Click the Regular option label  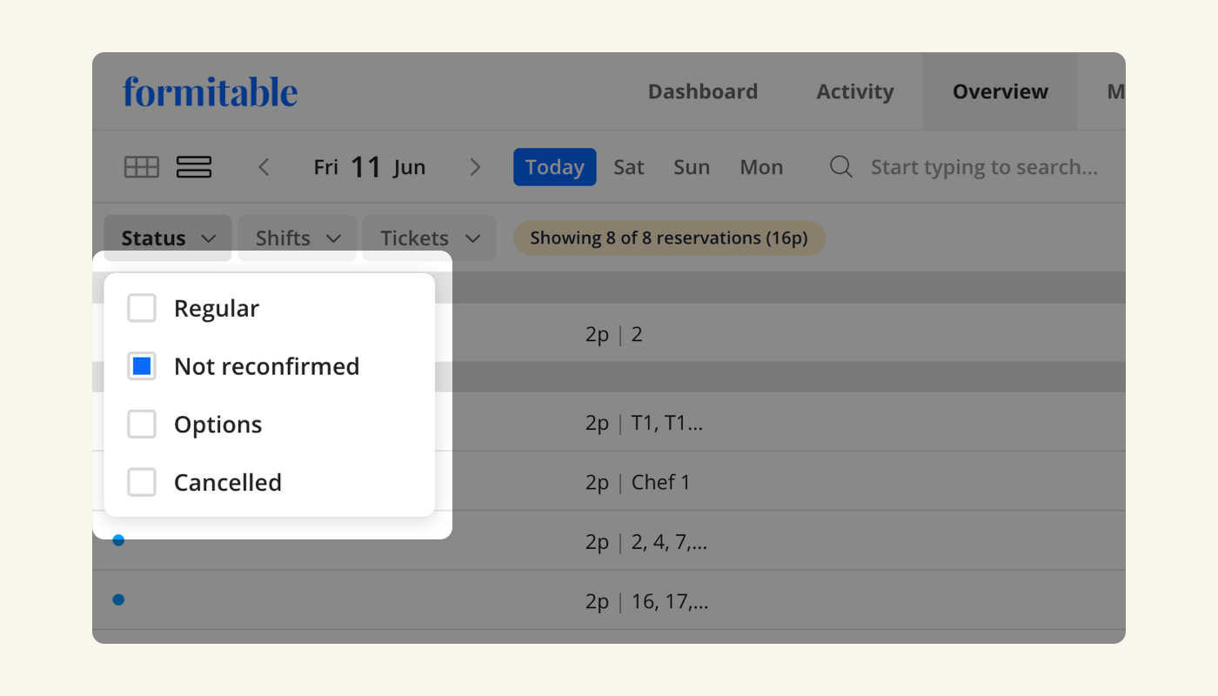pos(217,309)
